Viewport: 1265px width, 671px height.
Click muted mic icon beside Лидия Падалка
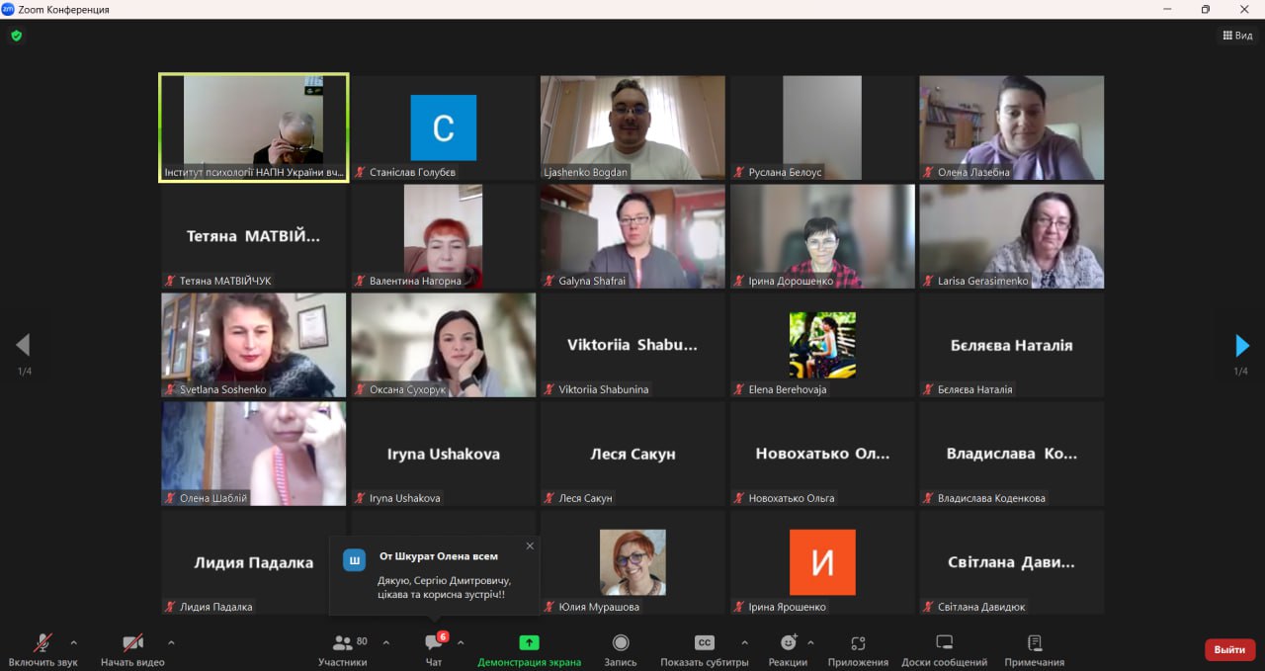pos(170,607)
